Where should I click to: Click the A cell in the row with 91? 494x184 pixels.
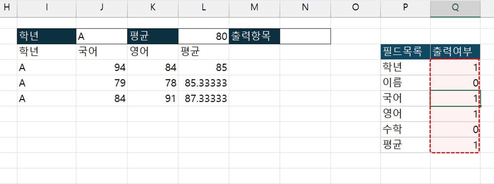[47, 98]
